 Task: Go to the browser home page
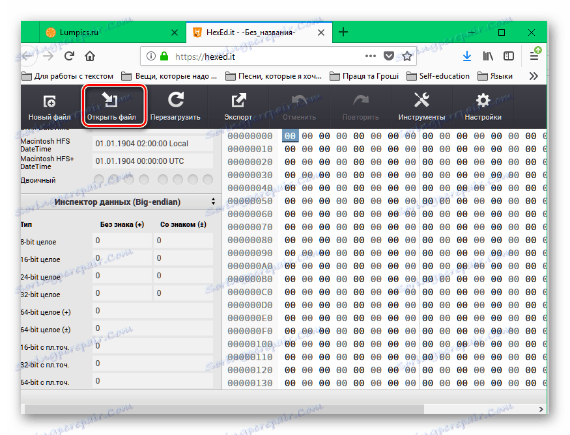tap(90, 56)
